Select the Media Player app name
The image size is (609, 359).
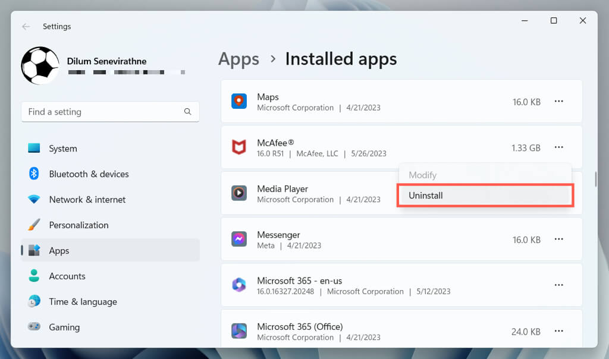click(282, 189)
